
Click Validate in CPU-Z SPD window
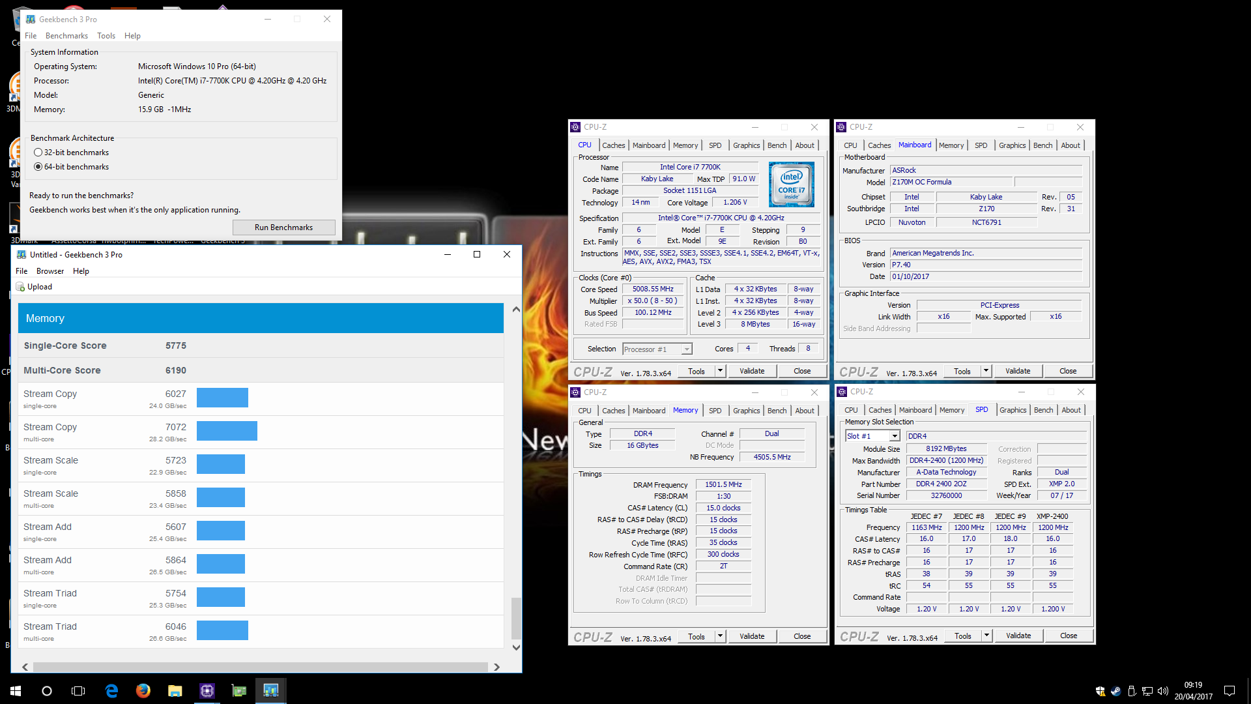pyautogui.click(x=1018, y=636)
